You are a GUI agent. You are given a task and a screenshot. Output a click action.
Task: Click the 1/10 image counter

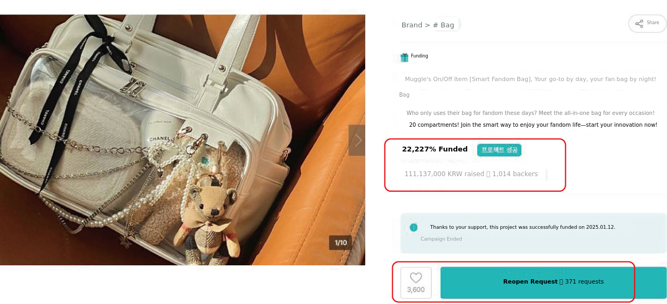pos(340,243)
